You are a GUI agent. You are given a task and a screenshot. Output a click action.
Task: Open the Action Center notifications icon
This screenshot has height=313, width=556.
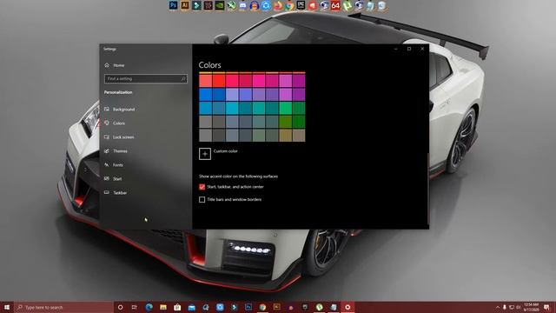coord(546,307)
